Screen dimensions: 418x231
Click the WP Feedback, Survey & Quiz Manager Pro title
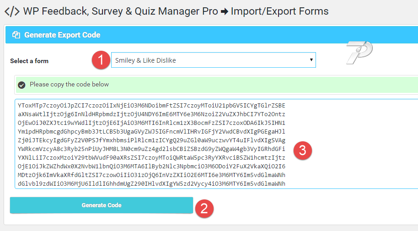pyautogui.click(x=120, y=11)
